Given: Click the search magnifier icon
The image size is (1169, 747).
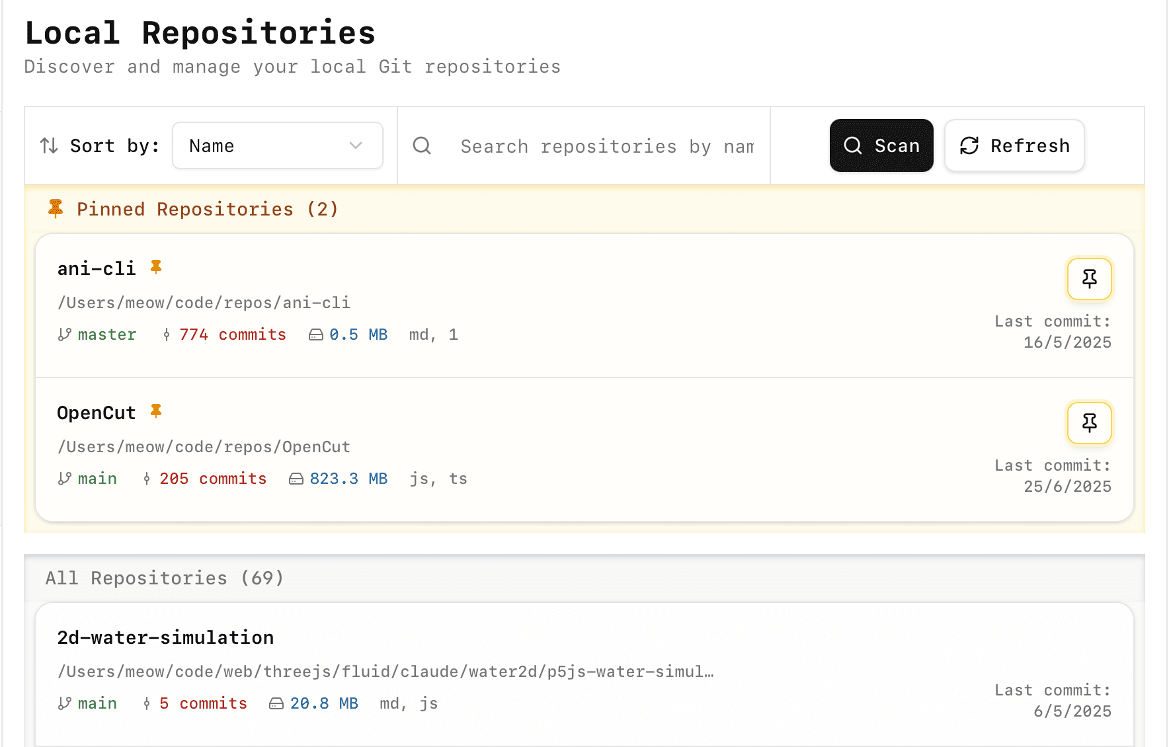Looking at the screenshot, I should click(423, 145).
